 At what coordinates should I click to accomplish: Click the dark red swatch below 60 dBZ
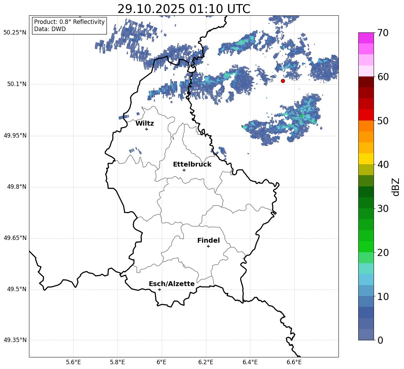coord(366,82)
